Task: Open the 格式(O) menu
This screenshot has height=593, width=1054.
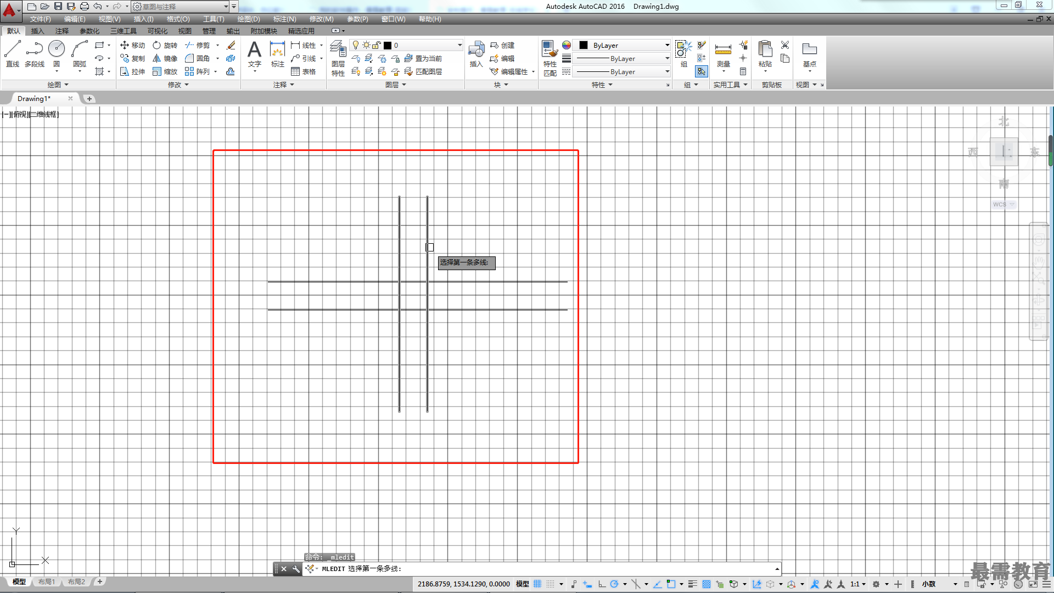Action: coord(178,19)
